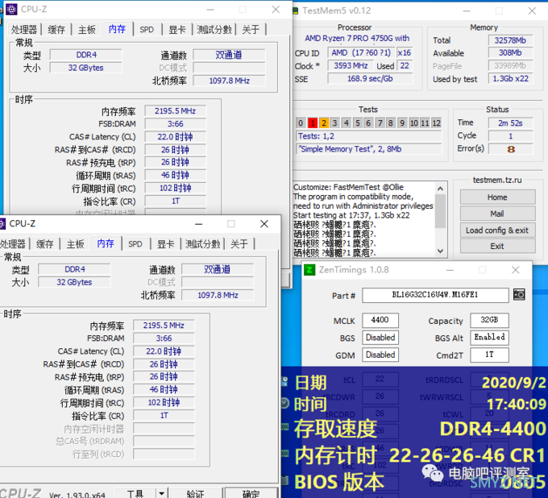Open 显卡 tab in front CPU-Z window

[166, 244]
